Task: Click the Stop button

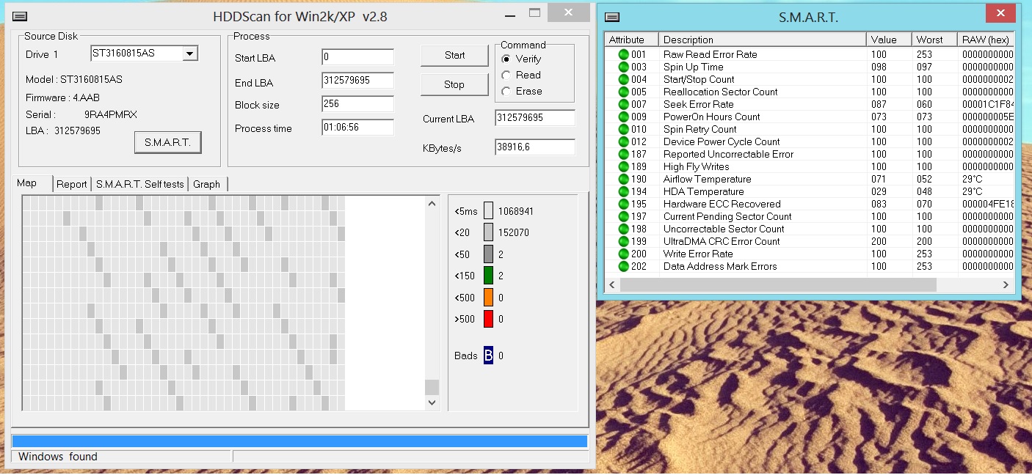Action: pyautogui.click(x=454, y=84)
